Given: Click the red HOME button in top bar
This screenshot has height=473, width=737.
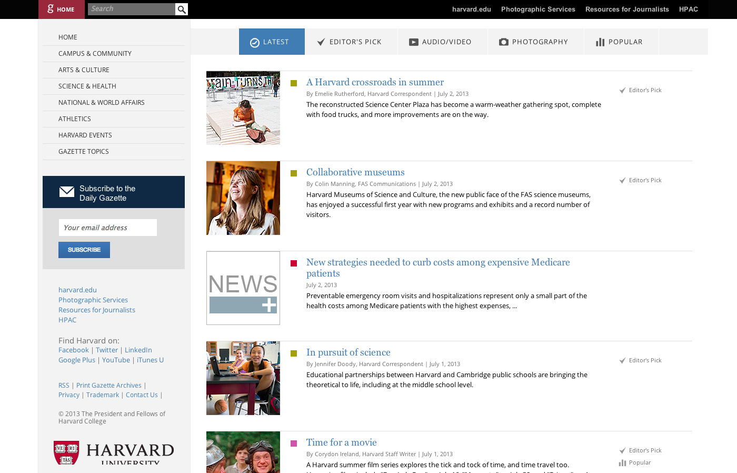Looking at the screenshot, I should coord(62,9).
